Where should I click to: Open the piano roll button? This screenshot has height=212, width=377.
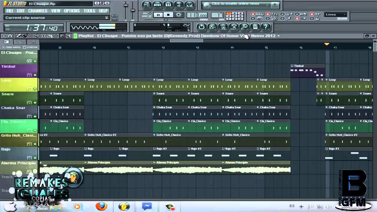pos(168,5)
